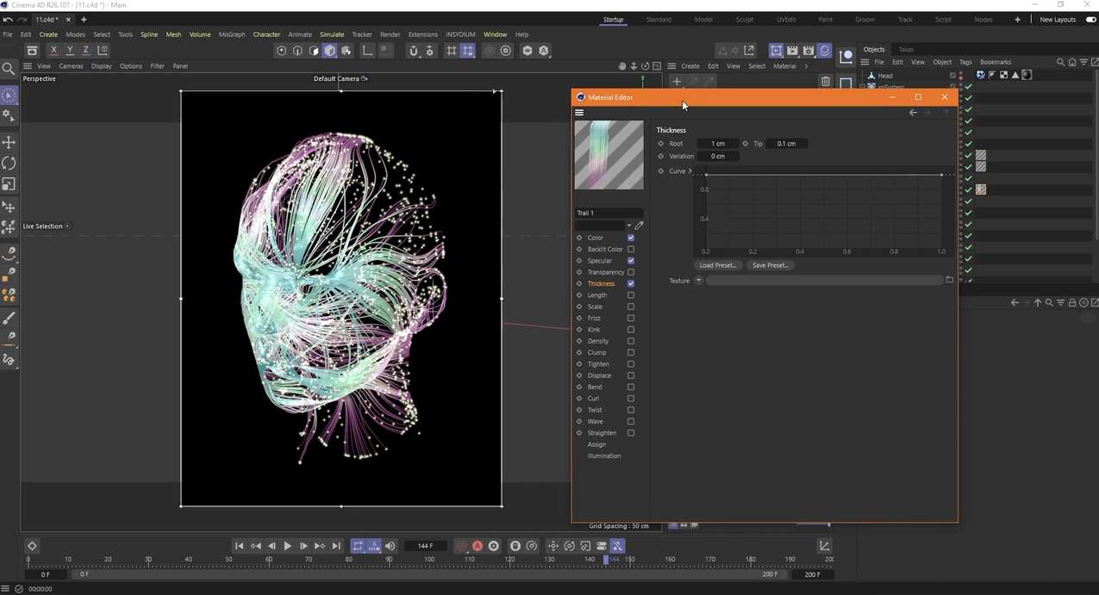The width and height of the screenshot is (1099, 595).
Task: Toggle autokeying icon in the animation toolbar
Action: tap(477, 545)
